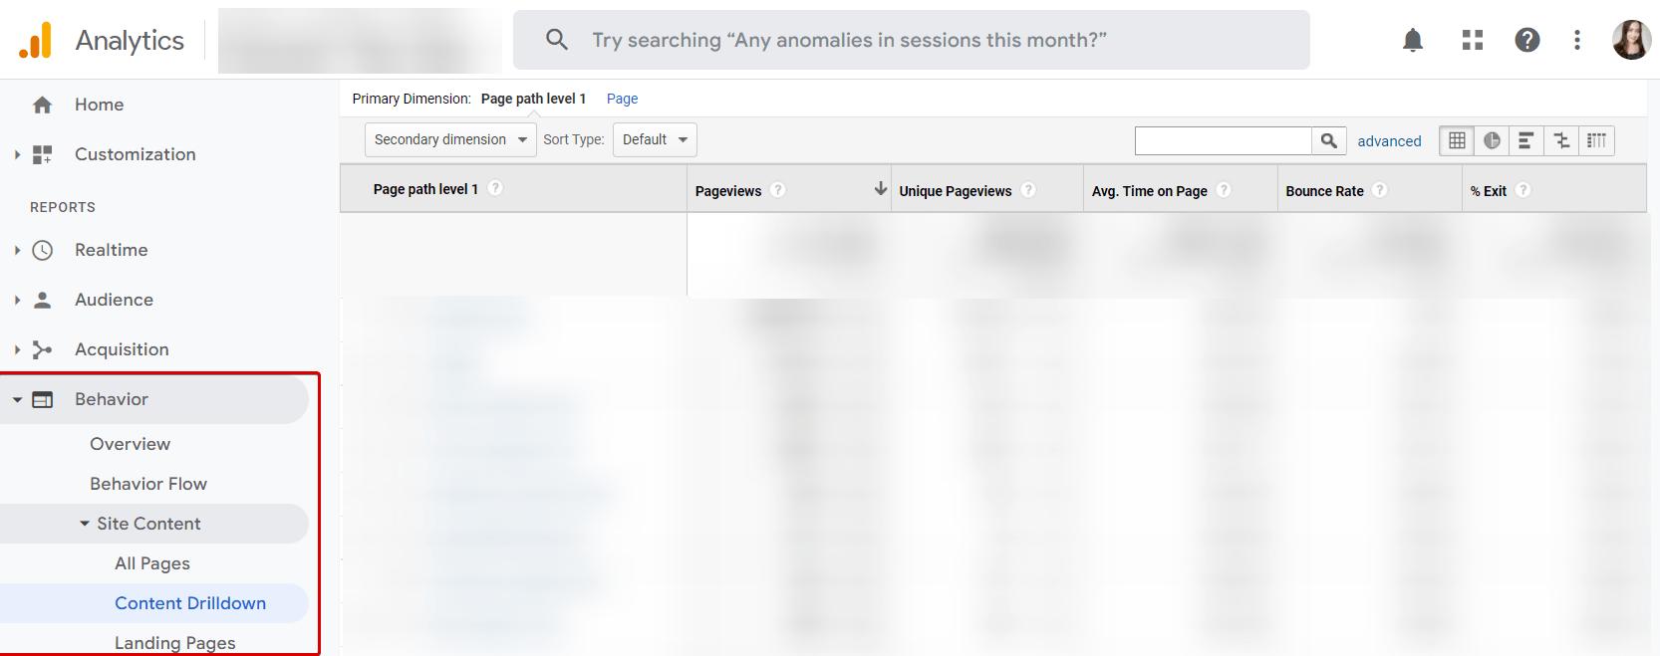Open the Landing Pages report
Screen dimensions: 1660x656
(x=174, y=642)
